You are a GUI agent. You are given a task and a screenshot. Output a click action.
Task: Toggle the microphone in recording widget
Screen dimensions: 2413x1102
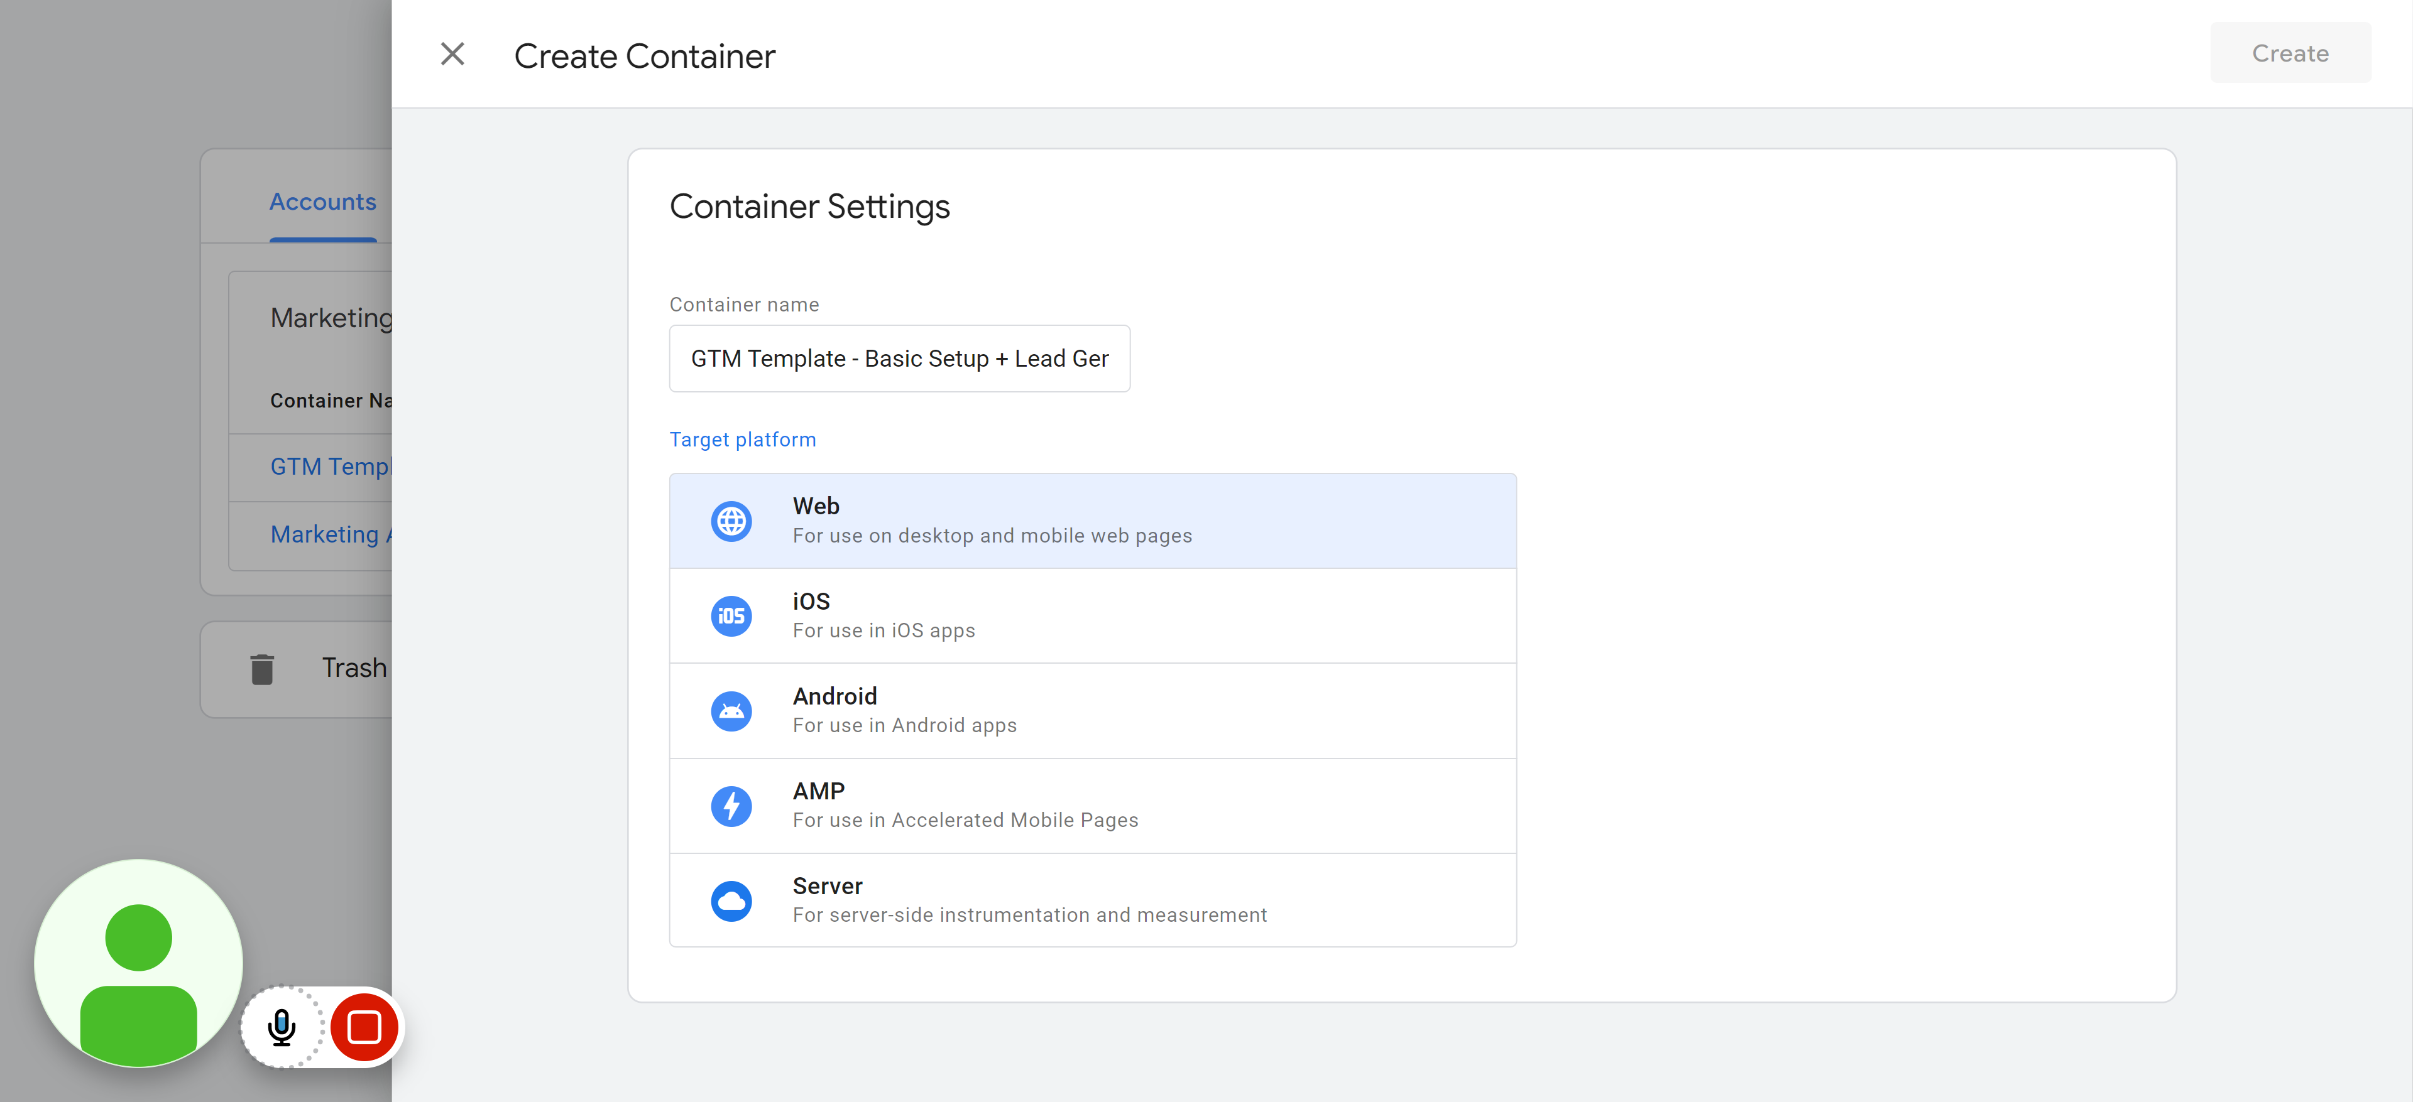click(282, 1027)
